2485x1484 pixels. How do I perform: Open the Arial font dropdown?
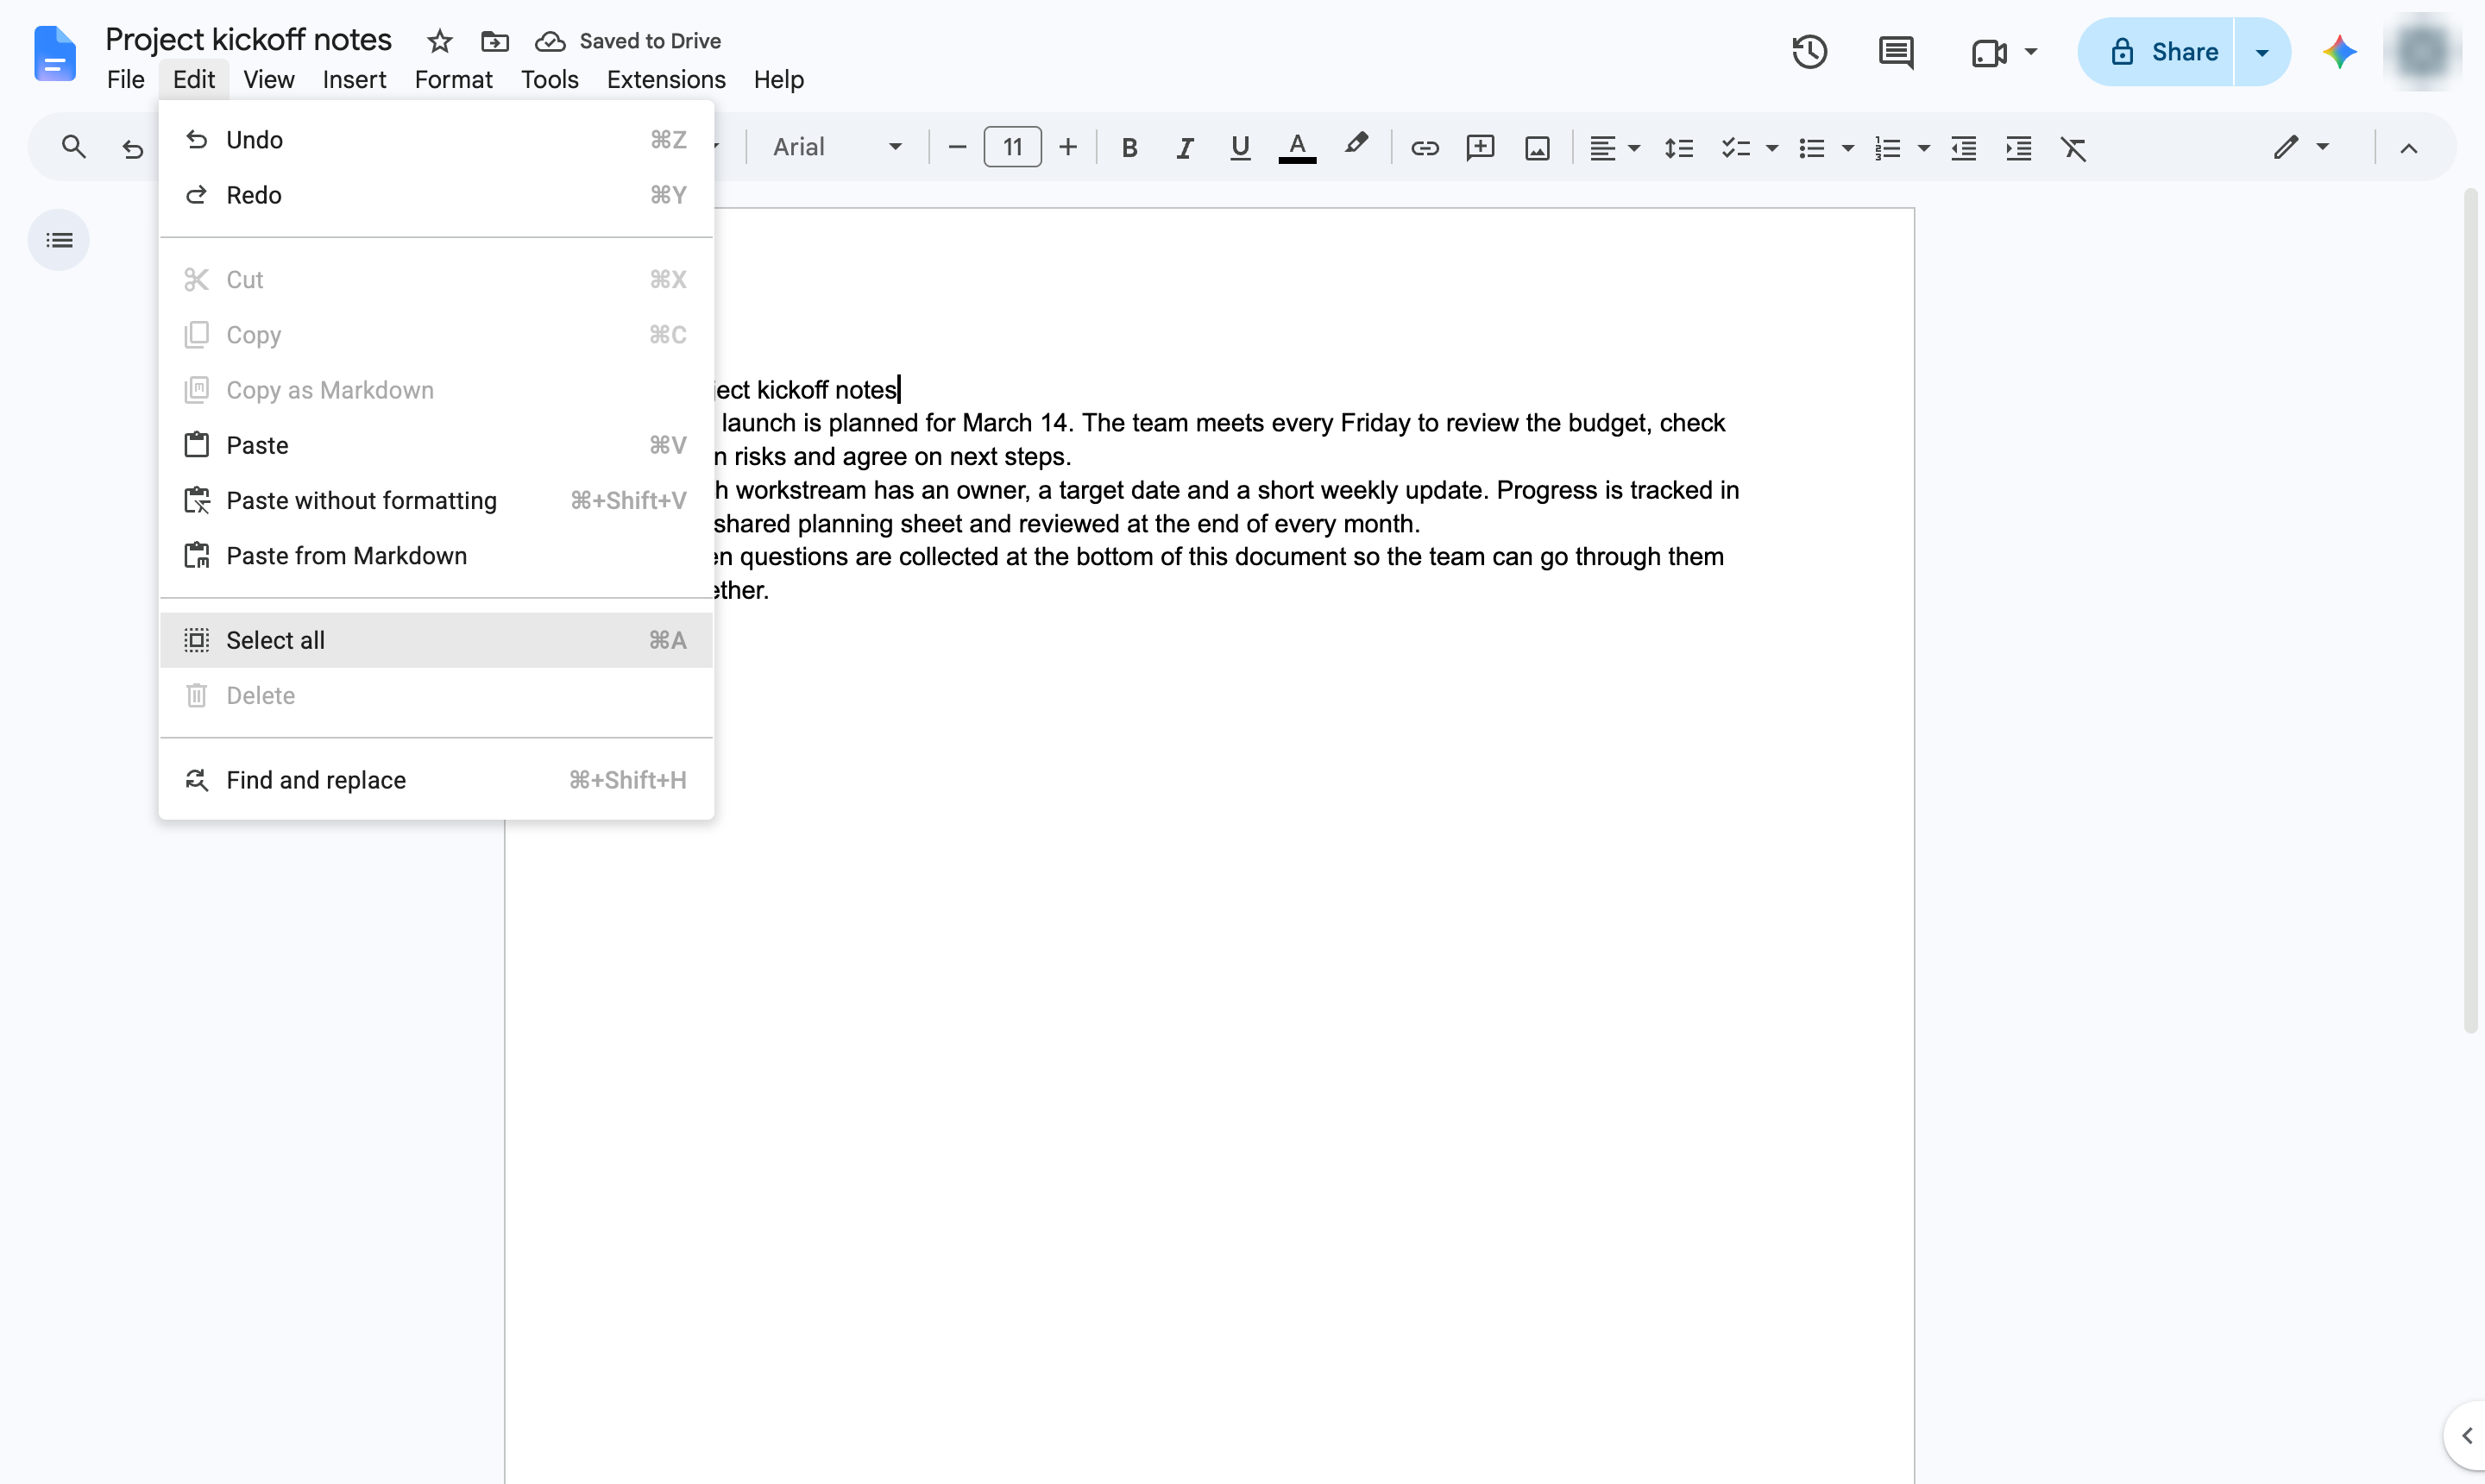[838, 147]
